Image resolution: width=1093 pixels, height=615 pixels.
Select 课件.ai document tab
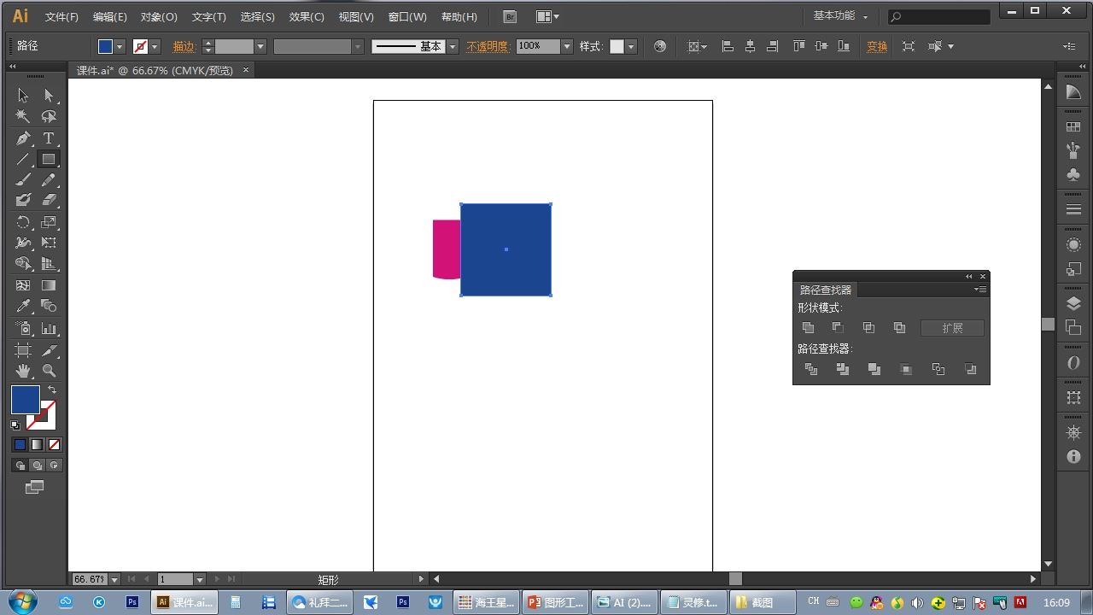click(155, 70)
